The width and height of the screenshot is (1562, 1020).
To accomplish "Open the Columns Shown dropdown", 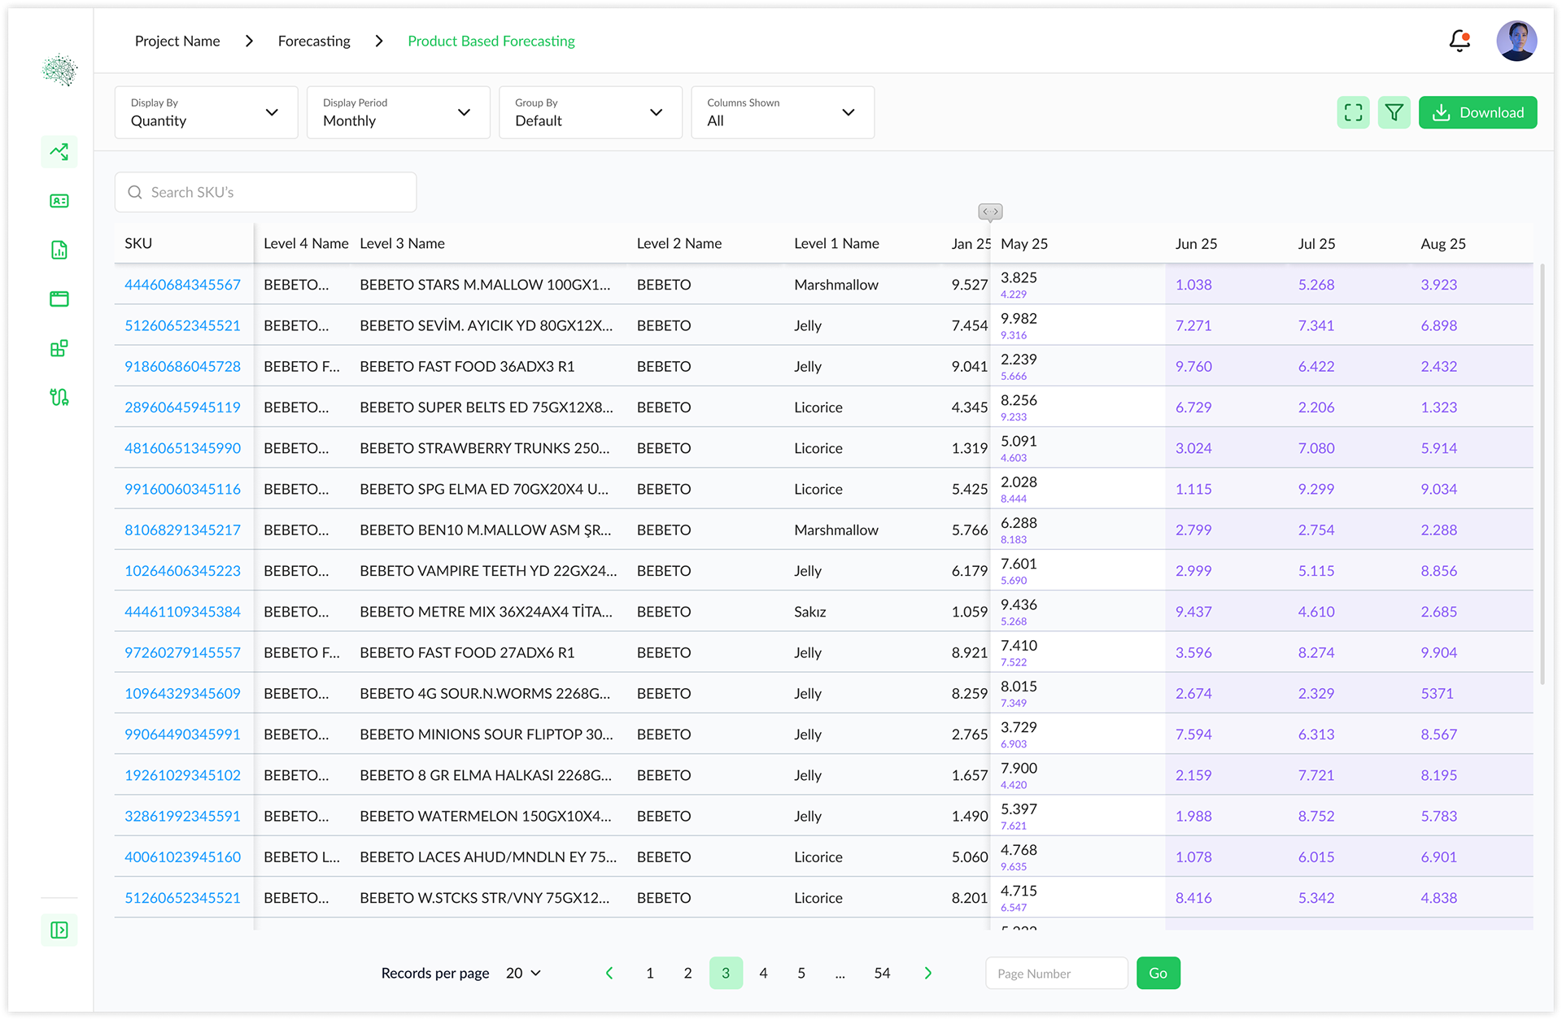I will point(782,112).
